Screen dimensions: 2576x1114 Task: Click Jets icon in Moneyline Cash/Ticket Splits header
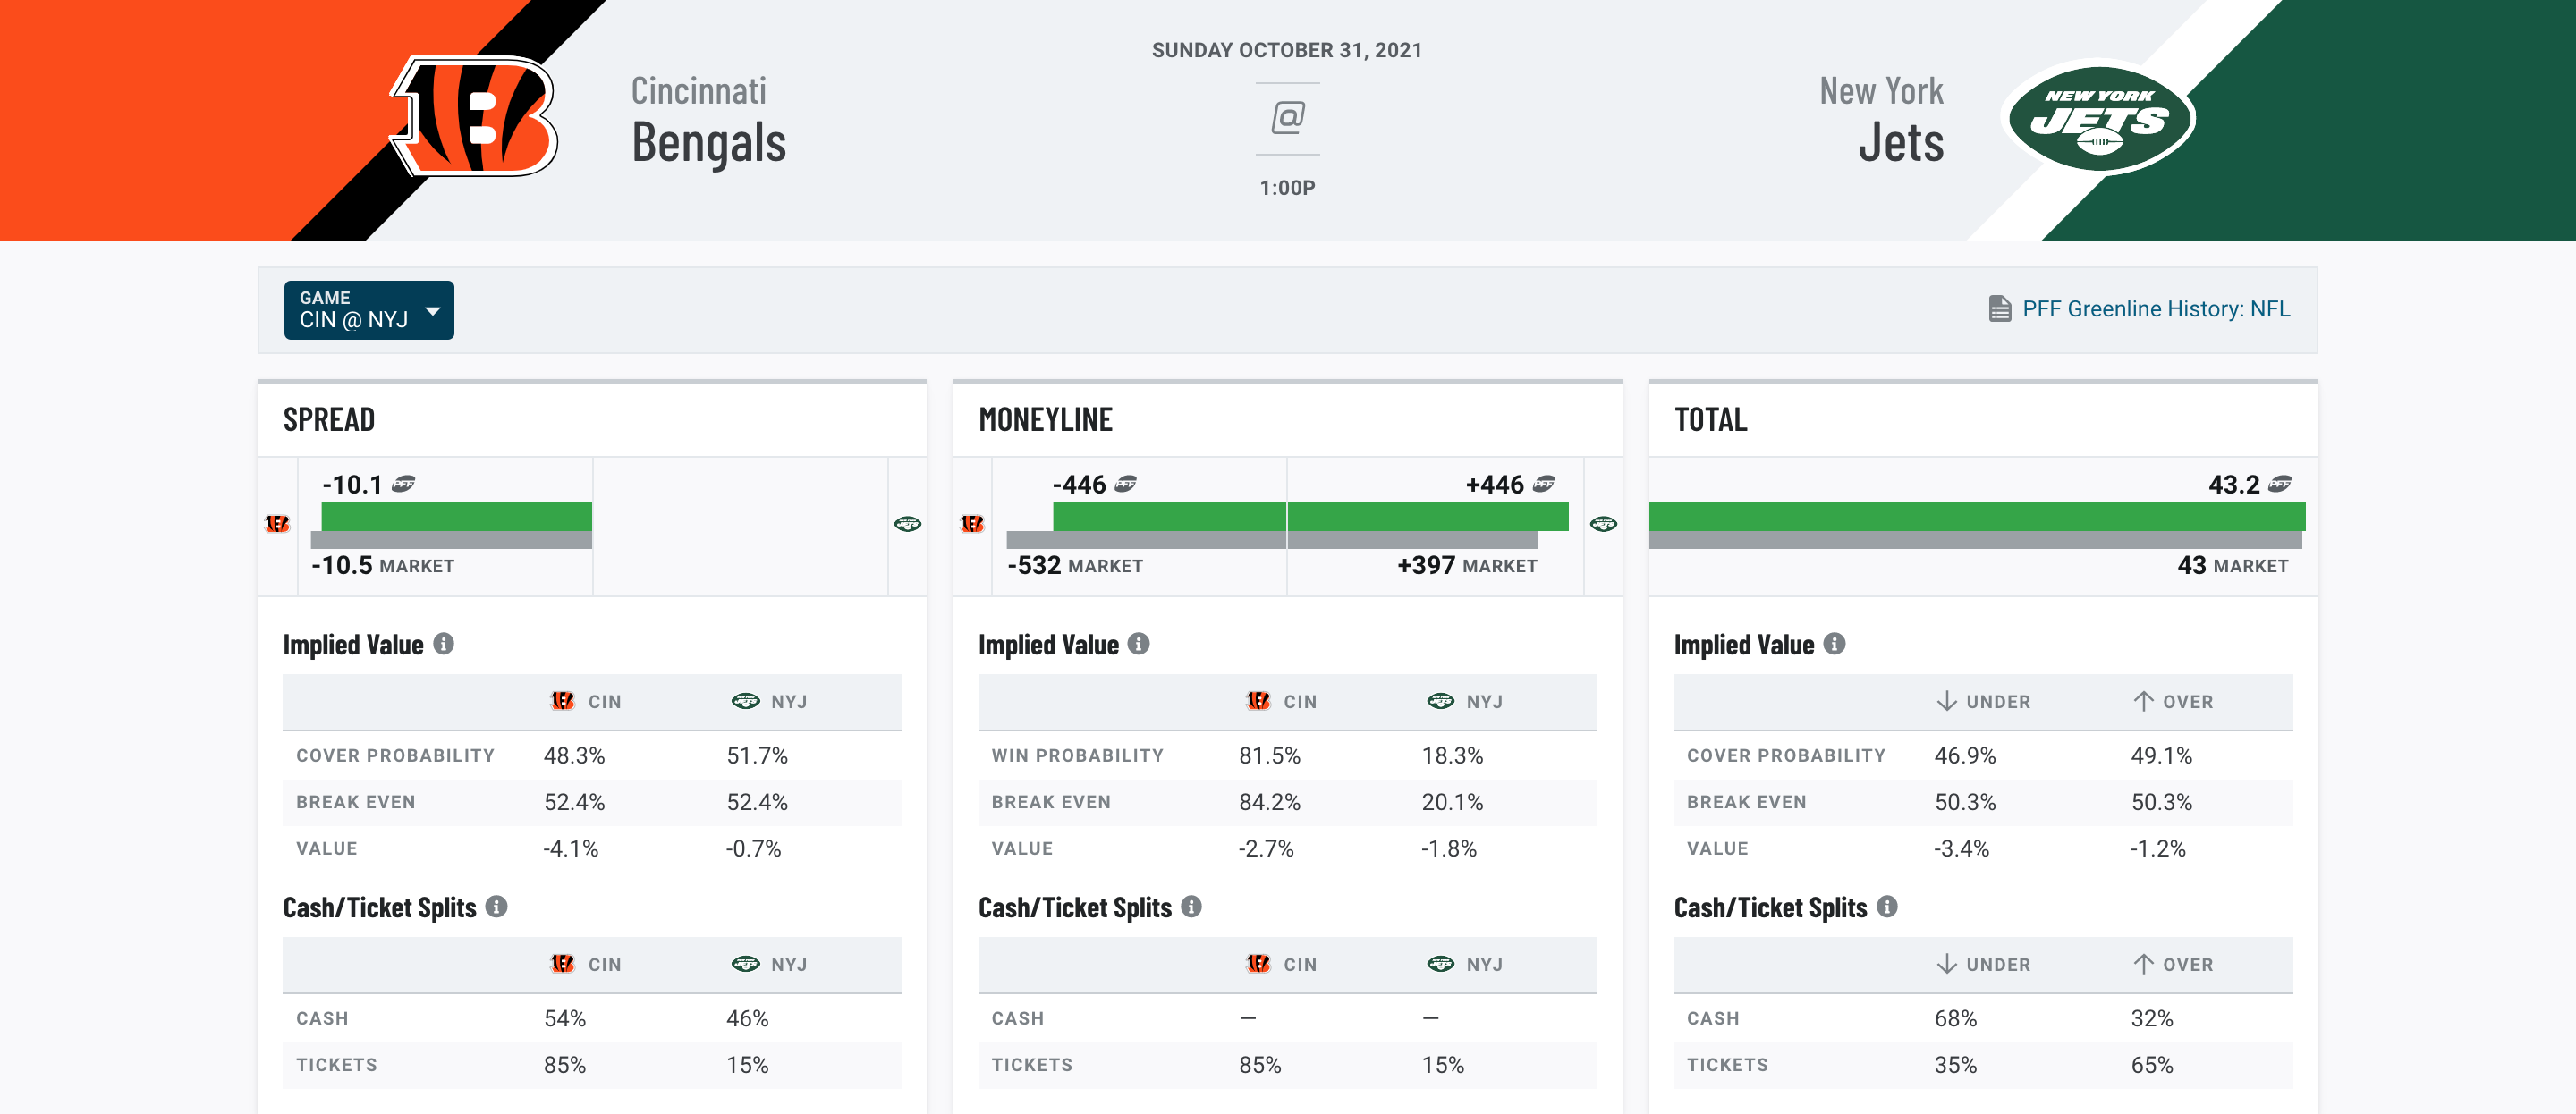(1441, 964)
